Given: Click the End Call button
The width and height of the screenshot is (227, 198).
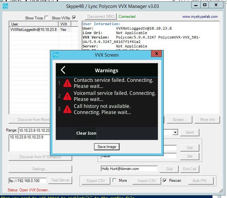Looking at the screenshot, I should click(190, 169).
